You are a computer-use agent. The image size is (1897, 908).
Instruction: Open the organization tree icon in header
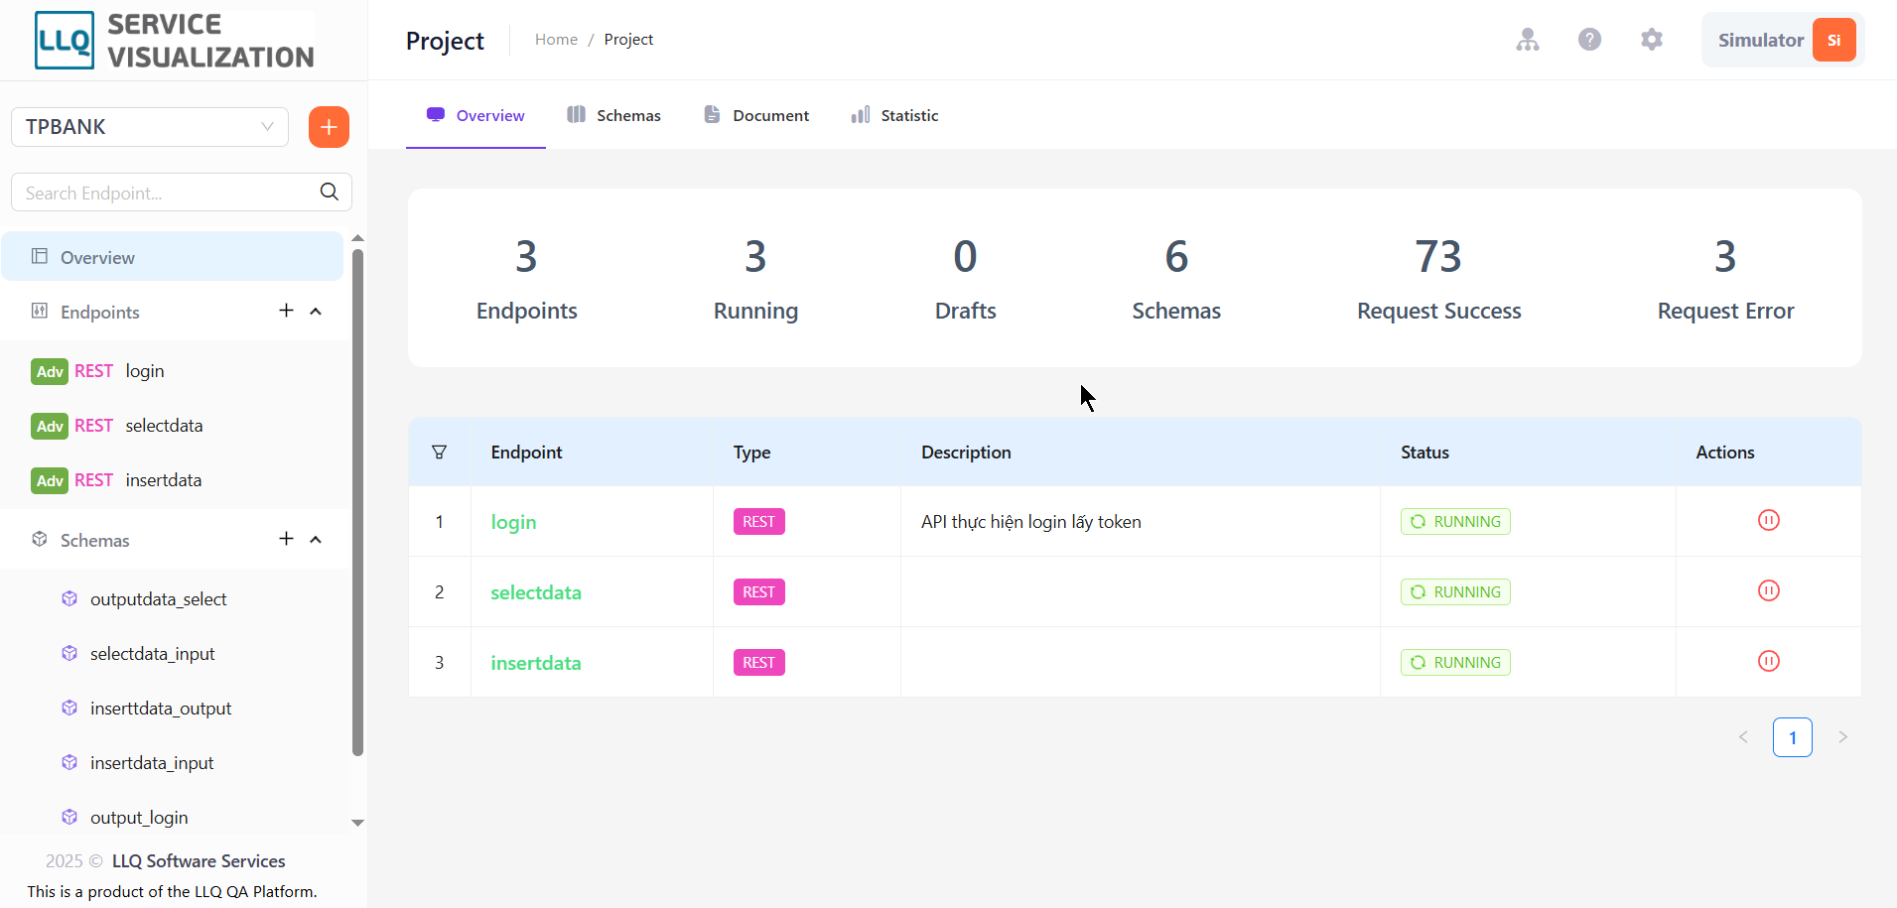point(1528,40)
